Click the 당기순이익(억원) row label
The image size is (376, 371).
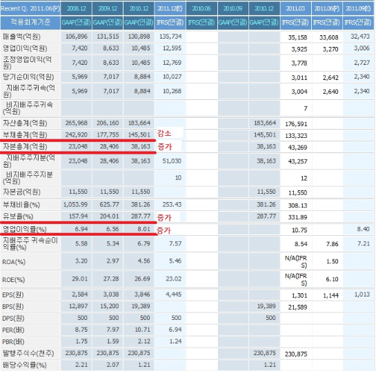[28, 77]
